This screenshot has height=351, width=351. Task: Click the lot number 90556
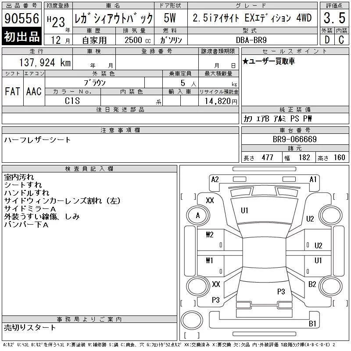click(21, 18)
